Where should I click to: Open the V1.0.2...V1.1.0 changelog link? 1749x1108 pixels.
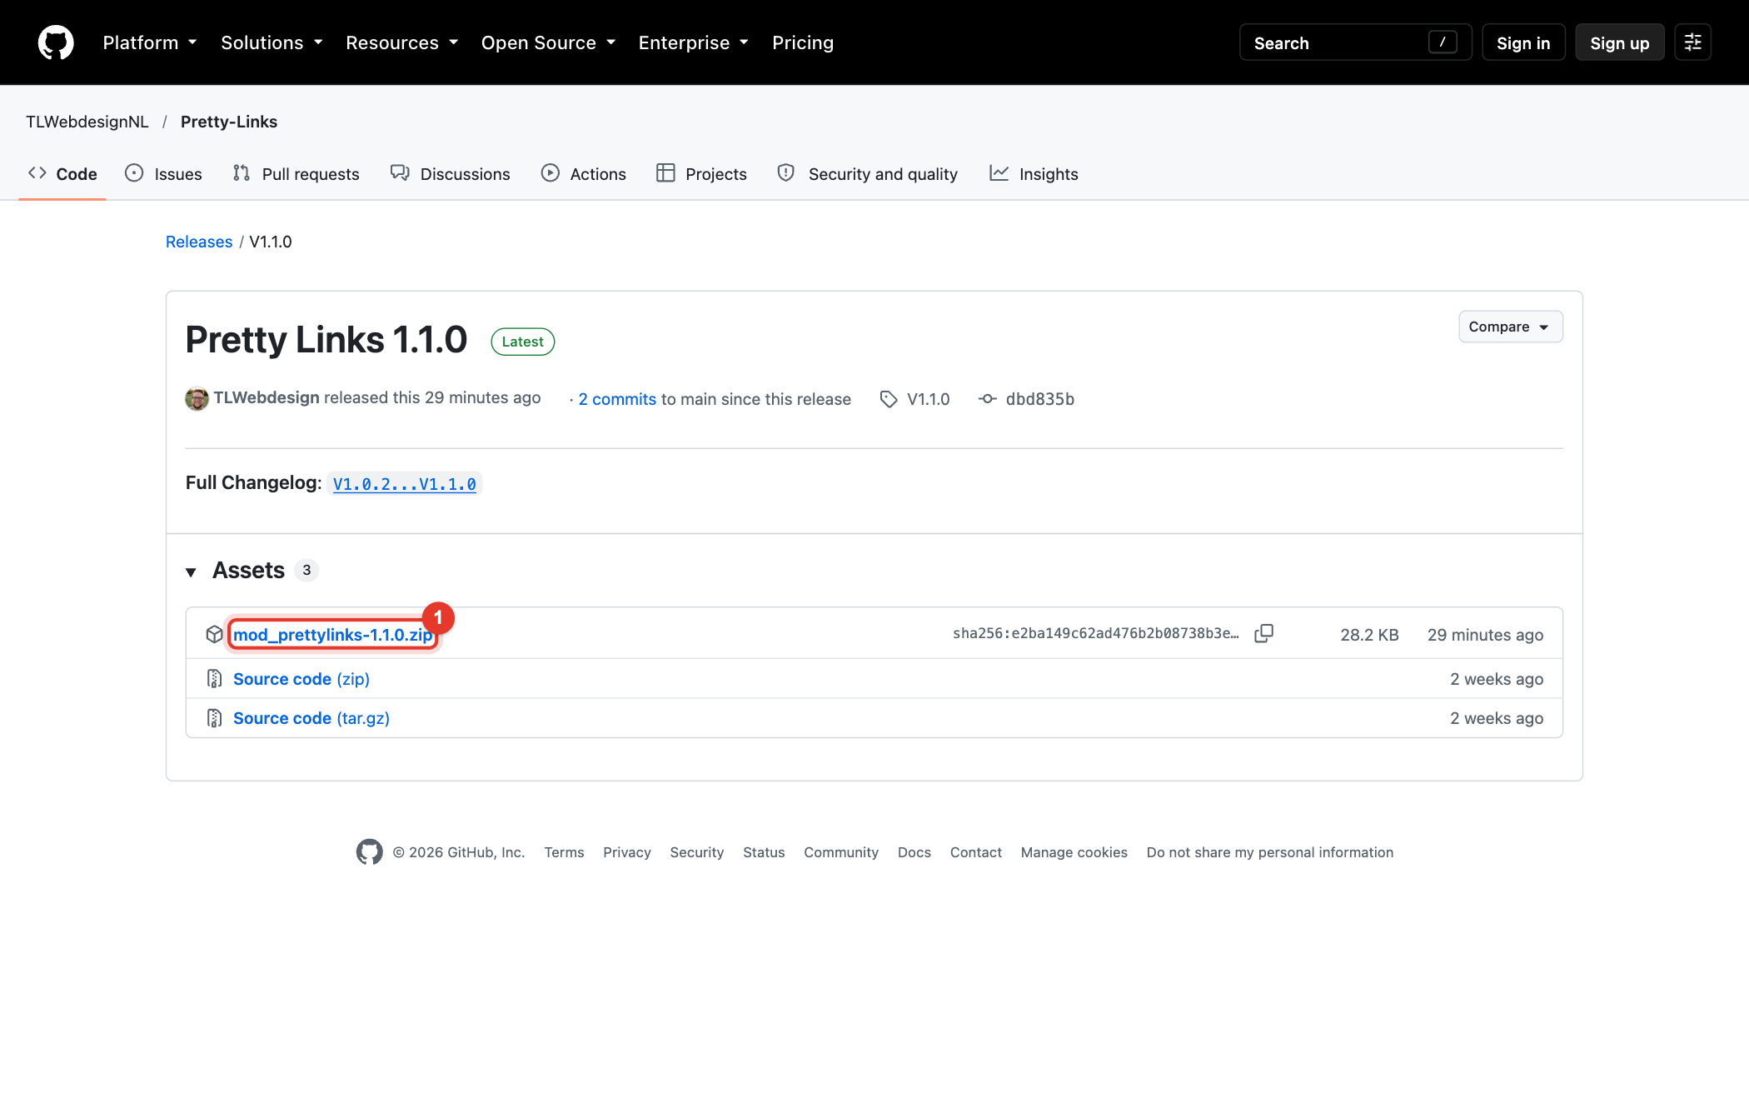coord(405,484)
